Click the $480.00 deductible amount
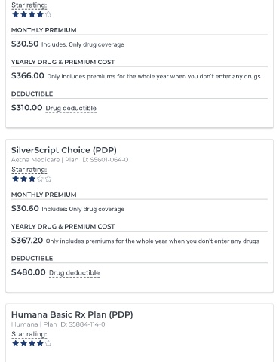Screen dimensions: 279x362 [29, 272]
